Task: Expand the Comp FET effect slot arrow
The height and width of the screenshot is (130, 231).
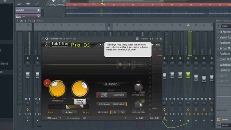Action: [x=218, y=59]
